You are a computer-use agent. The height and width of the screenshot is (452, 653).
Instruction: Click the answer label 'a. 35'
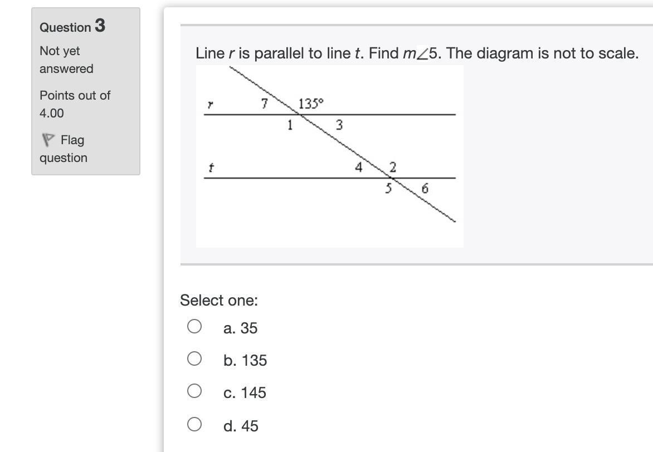[240, 328]
